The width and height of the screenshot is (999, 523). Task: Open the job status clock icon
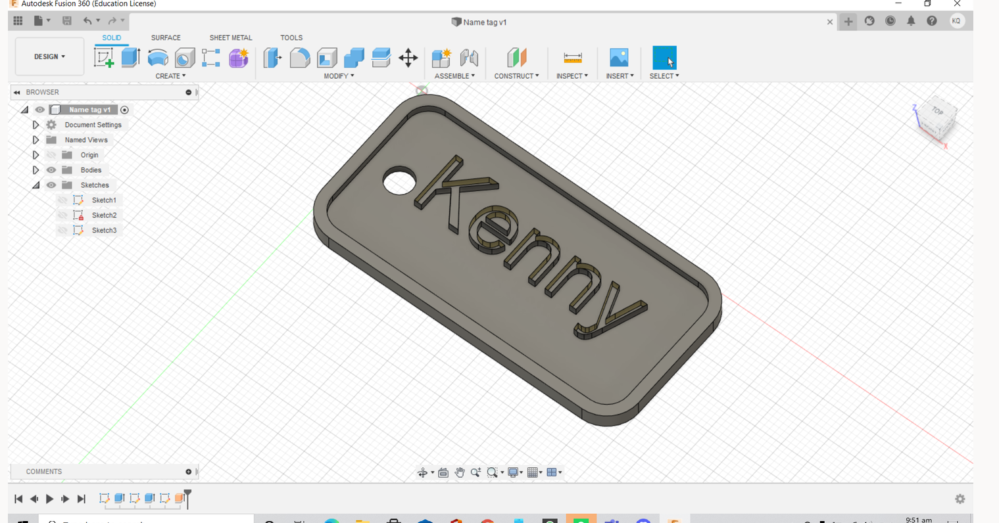890,21
